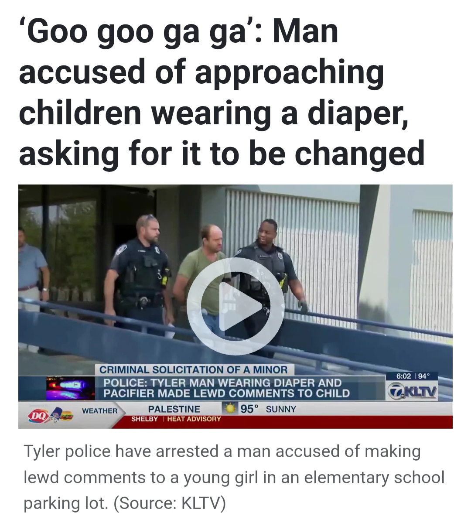Click the KLTV 7 station logo
Image resolution: width=471 pixels, height=523 pixels.
(412, 391)
